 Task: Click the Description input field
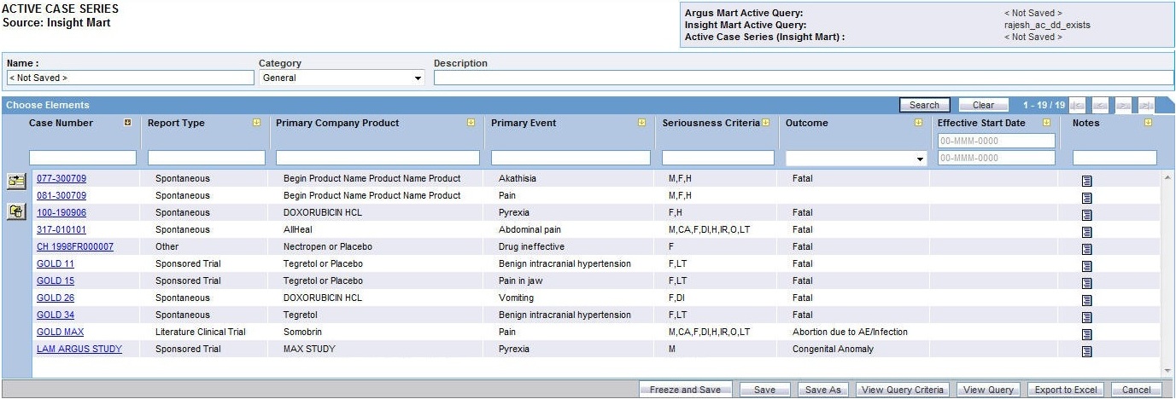pyautogui.click(x=804, y=78)
